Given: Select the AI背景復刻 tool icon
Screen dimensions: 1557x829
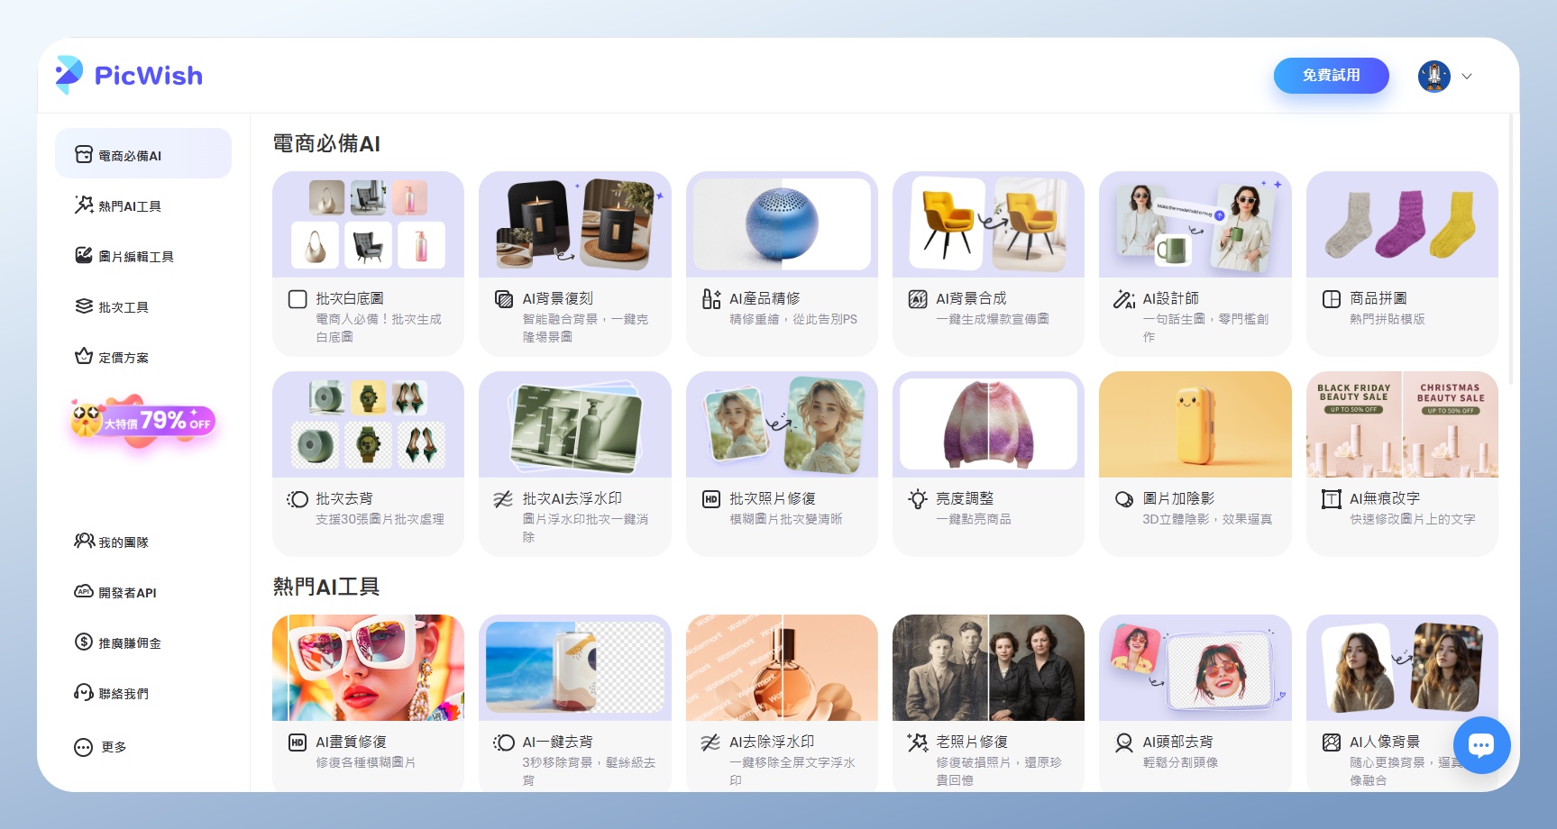Looking at the screenshot, I should coord(504,299).
